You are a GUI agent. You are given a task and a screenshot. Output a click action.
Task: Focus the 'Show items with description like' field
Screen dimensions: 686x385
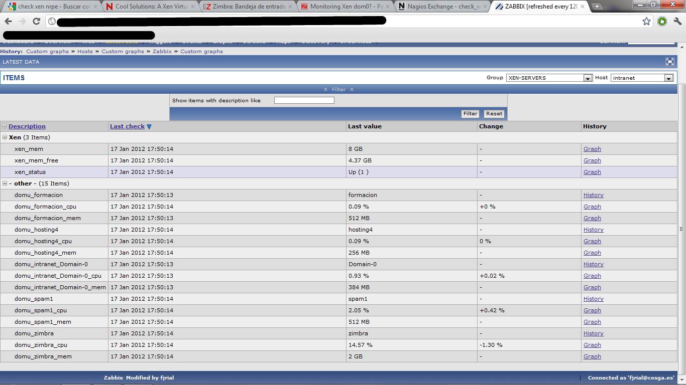pyautogui.click(x=304, y=100)
